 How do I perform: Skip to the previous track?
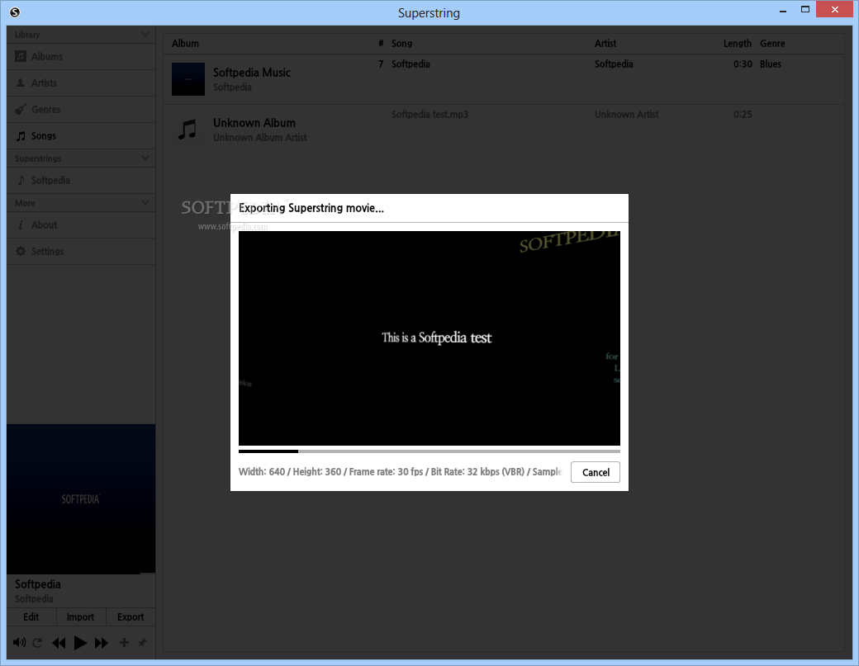59,642
